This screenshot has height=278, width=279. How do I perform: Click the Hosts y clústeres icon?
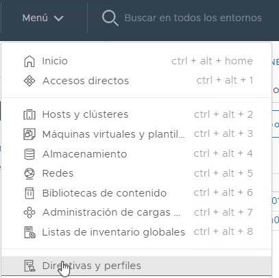click(x=29, y=114)
